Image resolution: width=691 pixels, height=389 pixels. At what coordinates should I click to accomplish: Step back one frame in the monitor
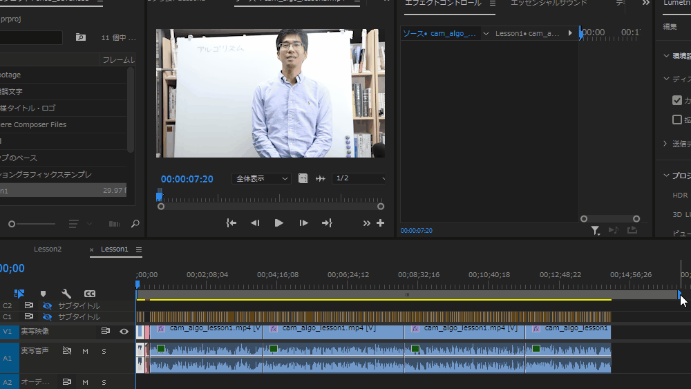coord(255,222)
